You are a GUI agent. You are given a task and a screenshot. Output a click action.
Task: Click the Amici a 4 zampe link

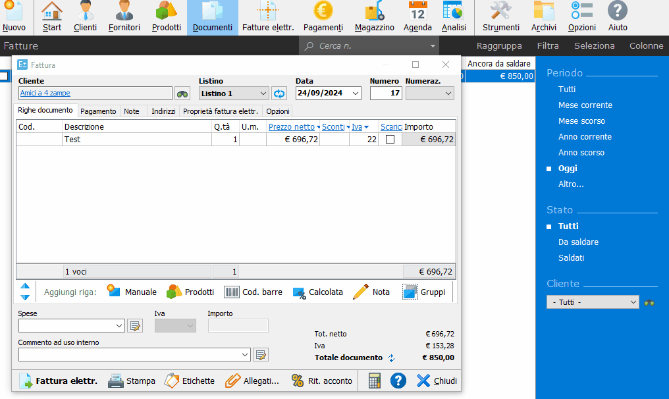45,93
